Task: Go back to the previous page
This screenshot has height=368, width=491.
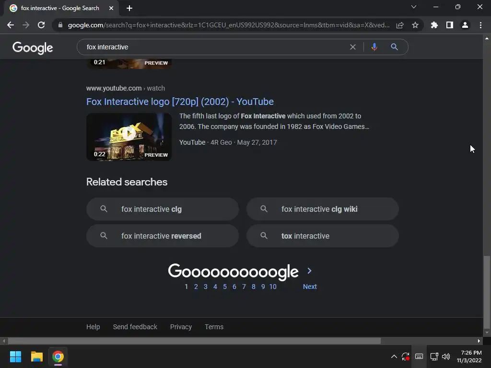Action: (11, 25)
